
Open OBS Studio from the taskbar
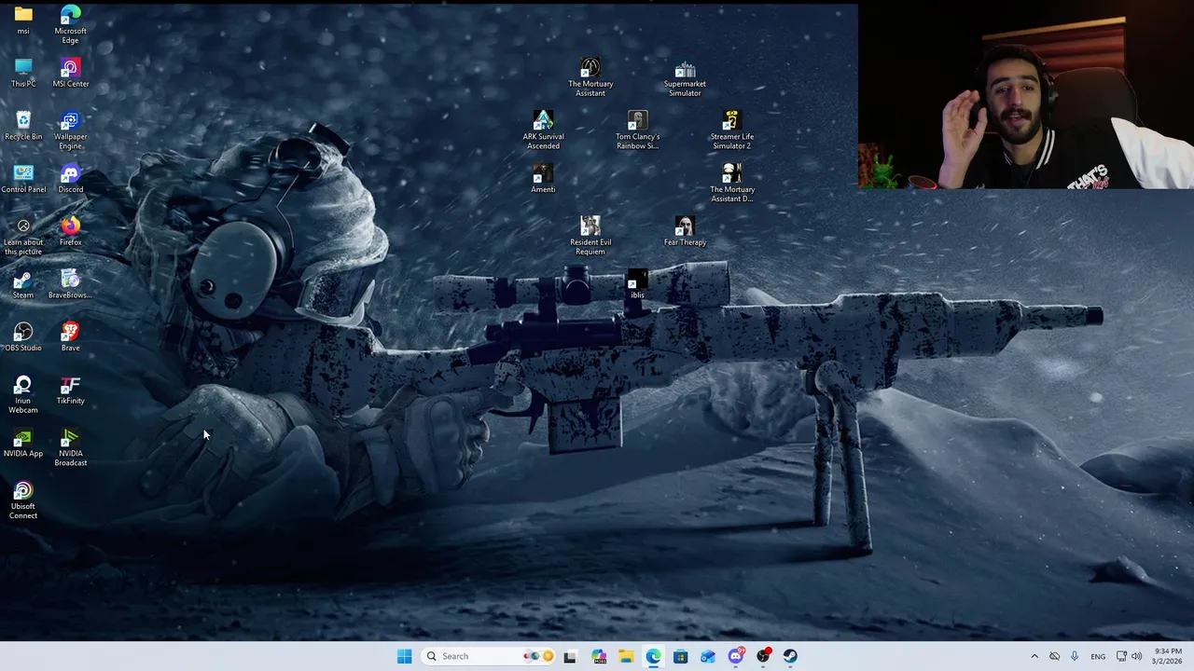coord(763,656)
